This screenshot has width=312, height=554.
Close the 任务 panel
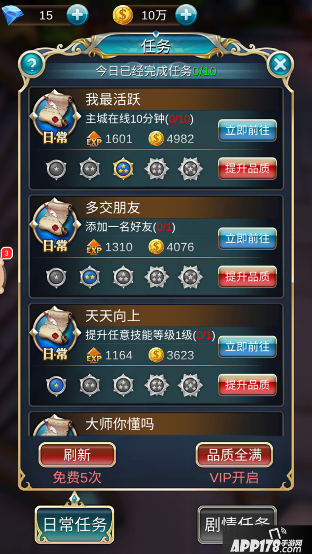pos(280,64)
